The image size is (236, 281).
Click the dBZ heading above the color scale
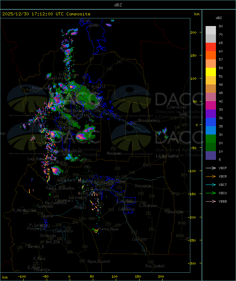coord(219,18)
